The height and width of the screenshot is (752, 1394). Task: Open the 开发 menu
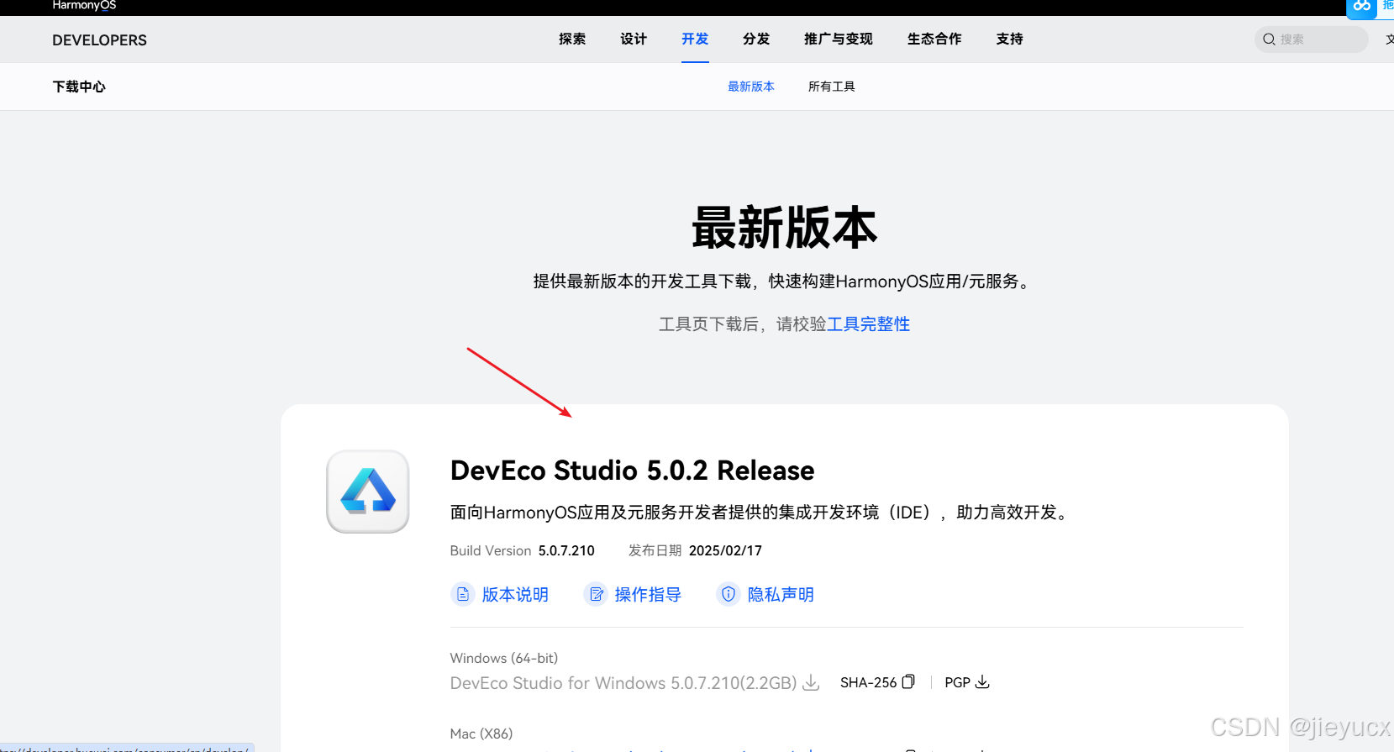pyautogui.click(x=695, y=39)
